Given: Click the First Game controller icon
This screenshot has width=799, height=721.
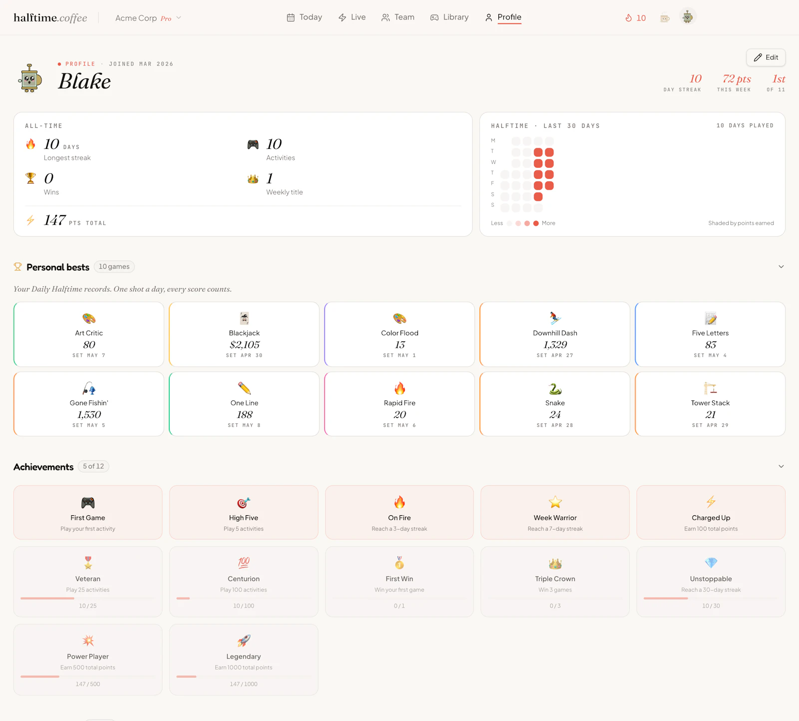Looking at the screenshot, I should click(88, 503).
